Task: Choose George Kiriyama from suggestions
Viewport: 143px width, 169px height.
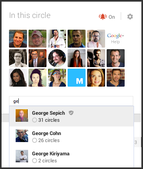Action: click(71, 157)
